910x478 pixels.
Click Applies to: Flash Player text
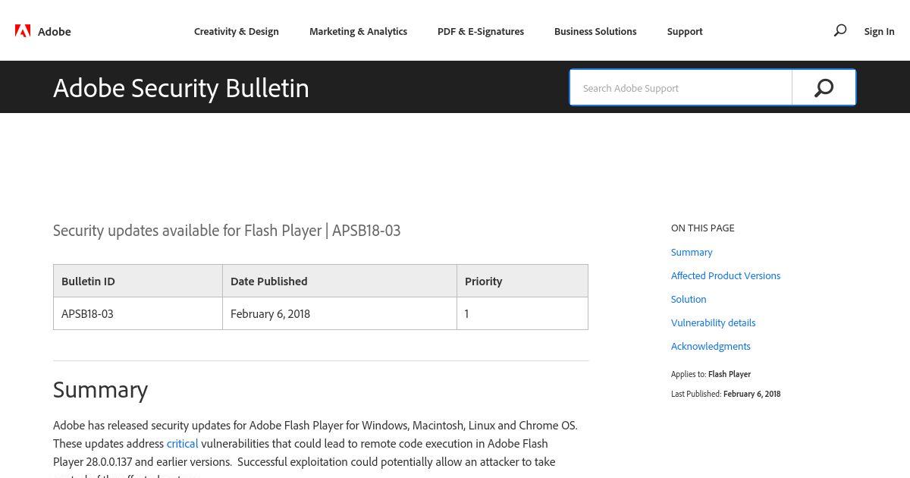point(711,374)
